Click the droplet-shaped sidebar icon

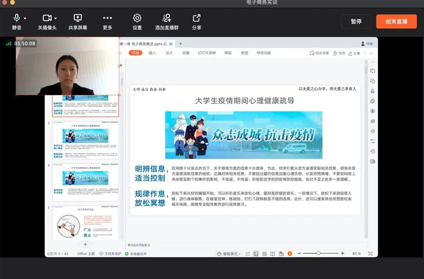(x=373, y=91)
